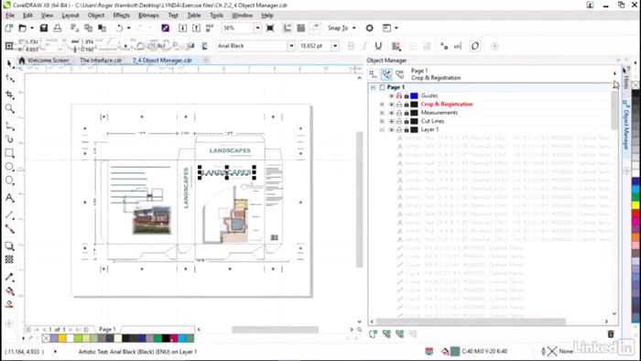This screenshot has height=361, width=641.
Task: Toggle visibility eye of Crop & Registration layer
Action: click(x=391, y=104)
